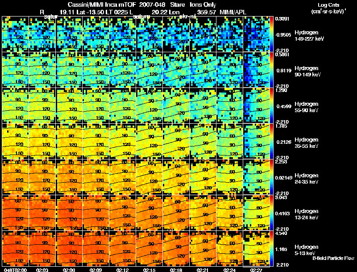The height and width of the screenshot is (272, 357).
Task: Click the 02:15 panel in the Hydrogen 35-55 keV row
Action: [x=149, y=141]
